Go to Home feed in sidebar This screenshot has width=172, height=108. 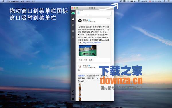(x=73, y=19)
